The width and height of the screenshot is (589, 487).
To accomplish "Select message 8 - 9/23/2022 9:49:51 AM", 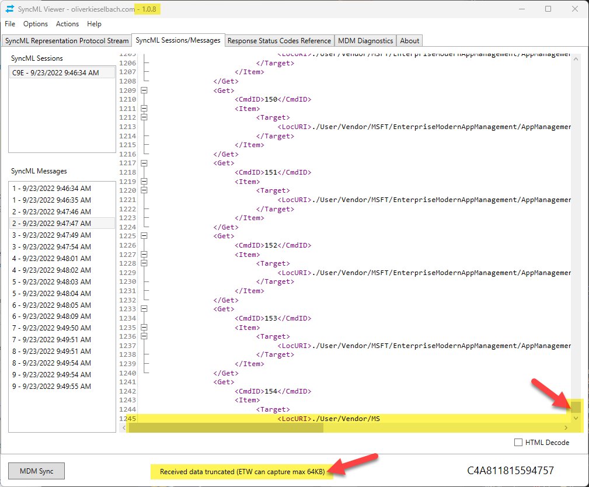I will coord(62,351).
